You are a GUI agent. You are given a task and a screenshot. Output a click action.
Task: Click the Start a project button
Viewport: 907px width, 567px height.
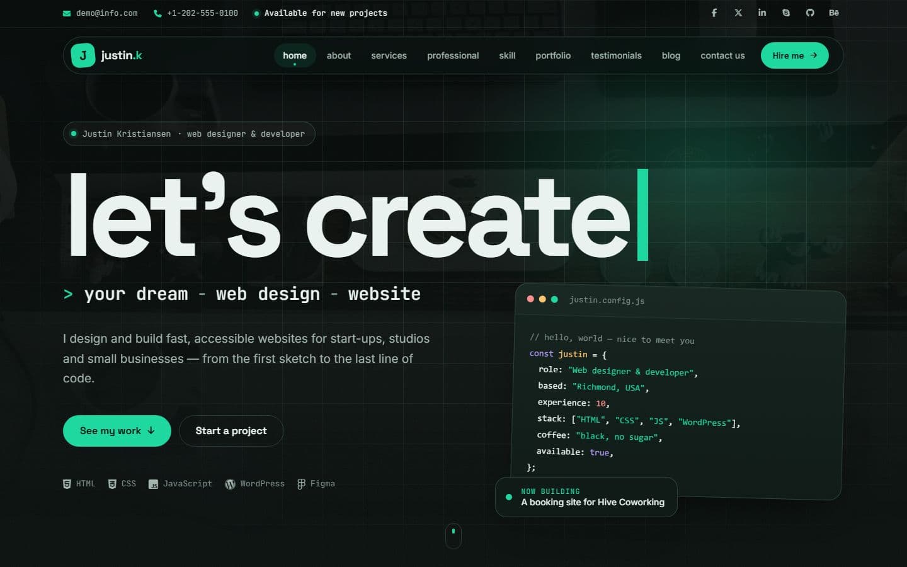click(x=231, y=431)
